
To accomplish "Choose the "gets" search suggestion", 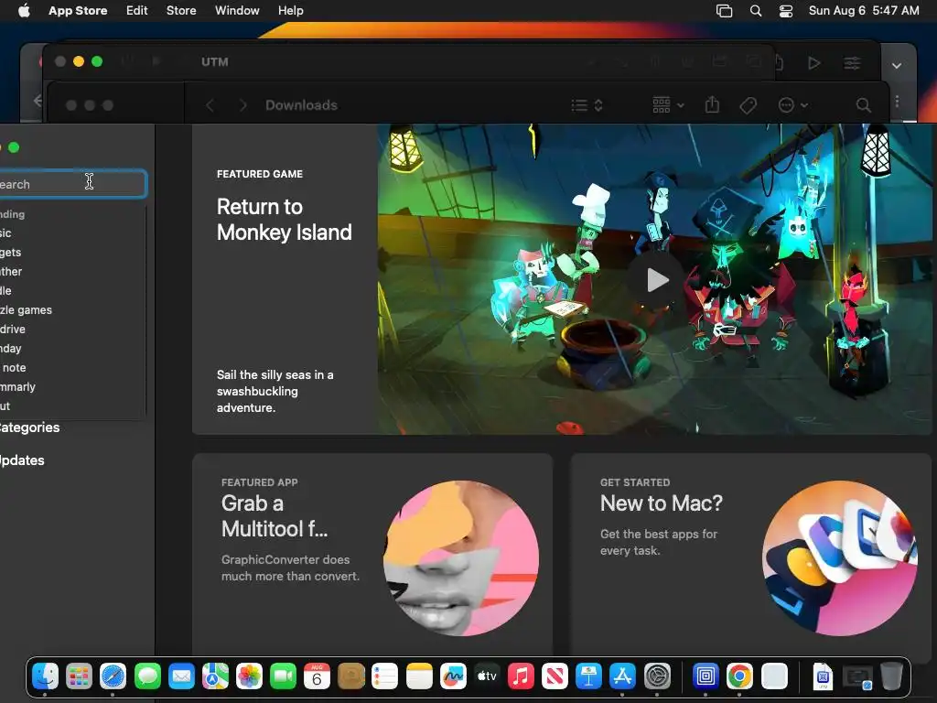I will click(x=10, y=253).
